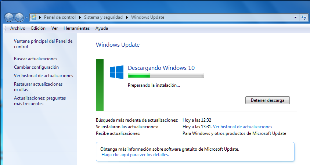Open the Archivo menu

click(18, 28)
